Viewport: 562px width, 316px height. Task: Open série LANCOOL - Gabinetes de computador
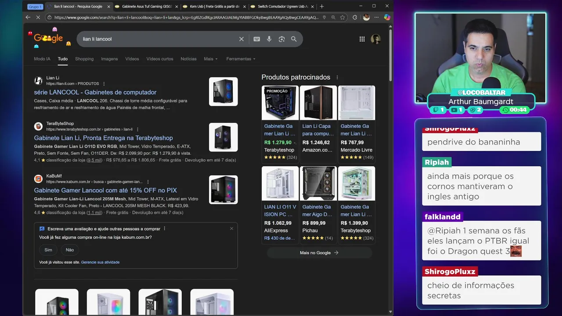point(95,92)
